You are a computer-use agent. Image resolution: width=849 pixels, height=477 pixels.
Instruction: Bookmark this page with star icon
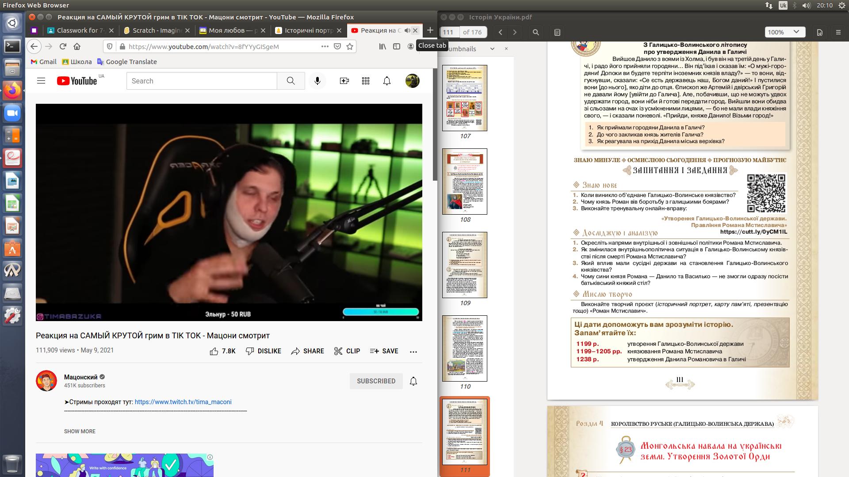click(350, 46)
